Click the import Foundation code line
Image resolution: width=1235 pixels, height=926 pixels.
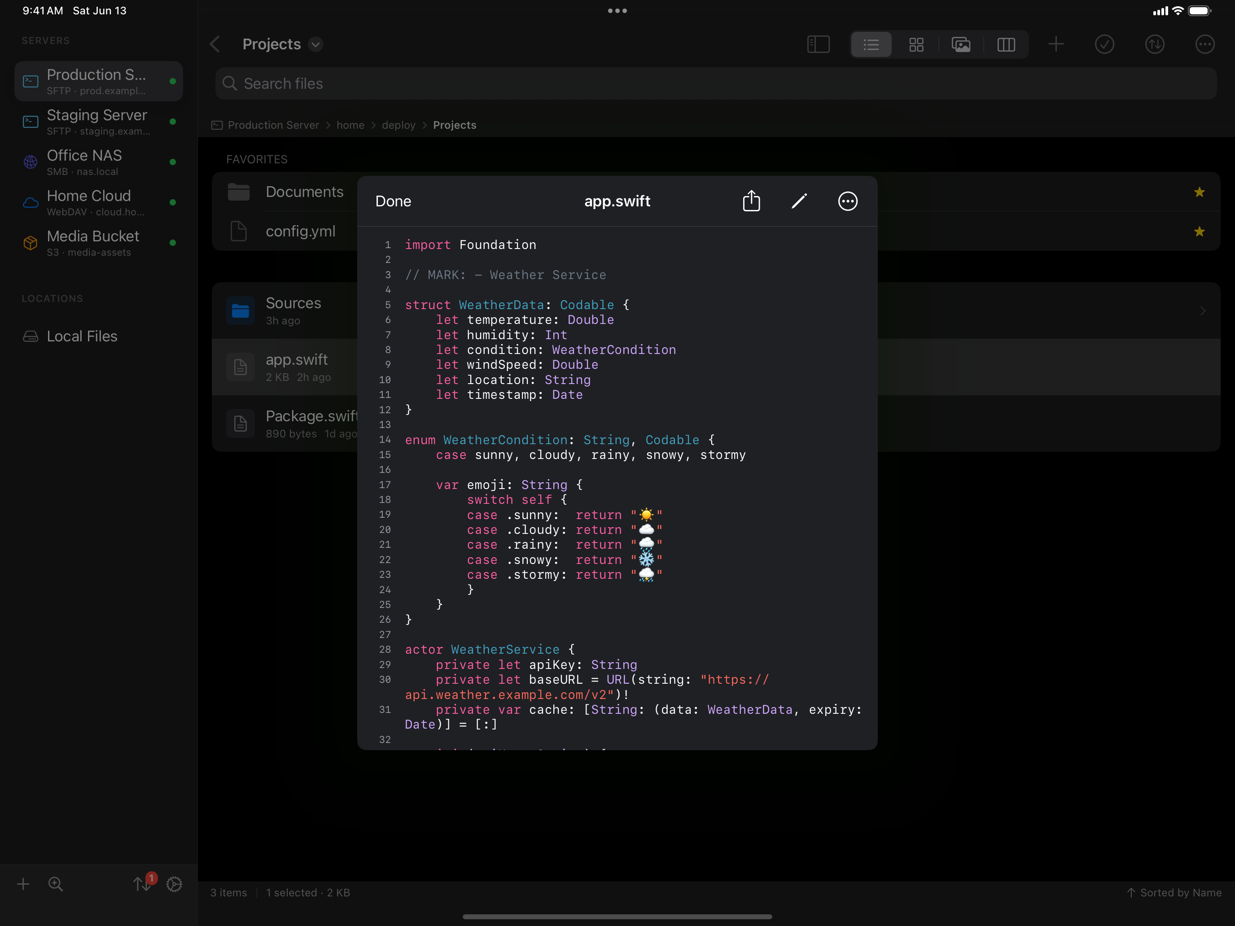[471, 245]
